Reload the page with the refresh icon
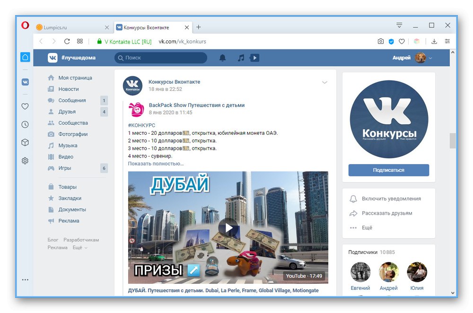The height and width of the screenshot is (313, 473). click(67, 41)
